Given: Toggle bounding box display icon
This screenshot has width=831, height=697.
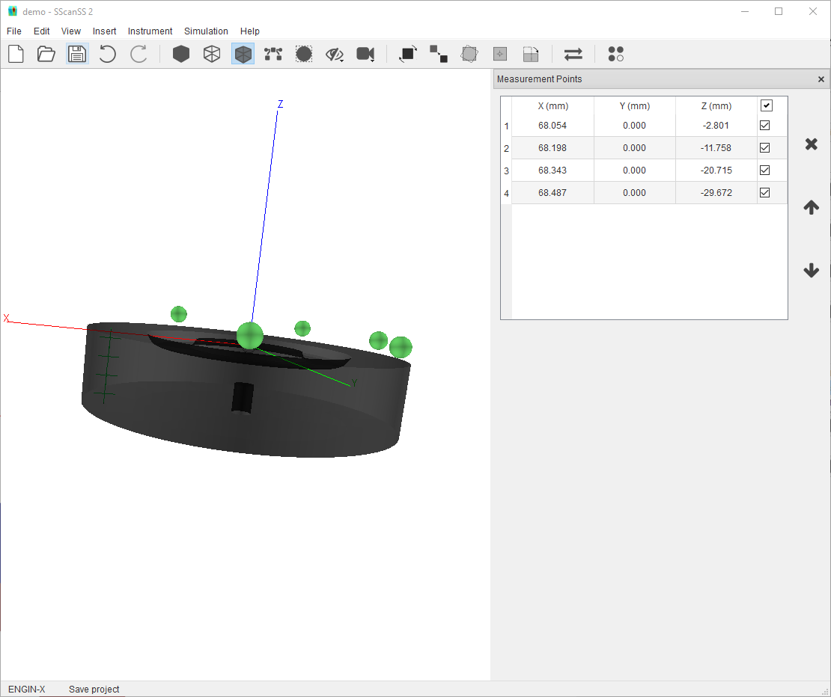Looking at the screenshot, I should click(304, 54).
